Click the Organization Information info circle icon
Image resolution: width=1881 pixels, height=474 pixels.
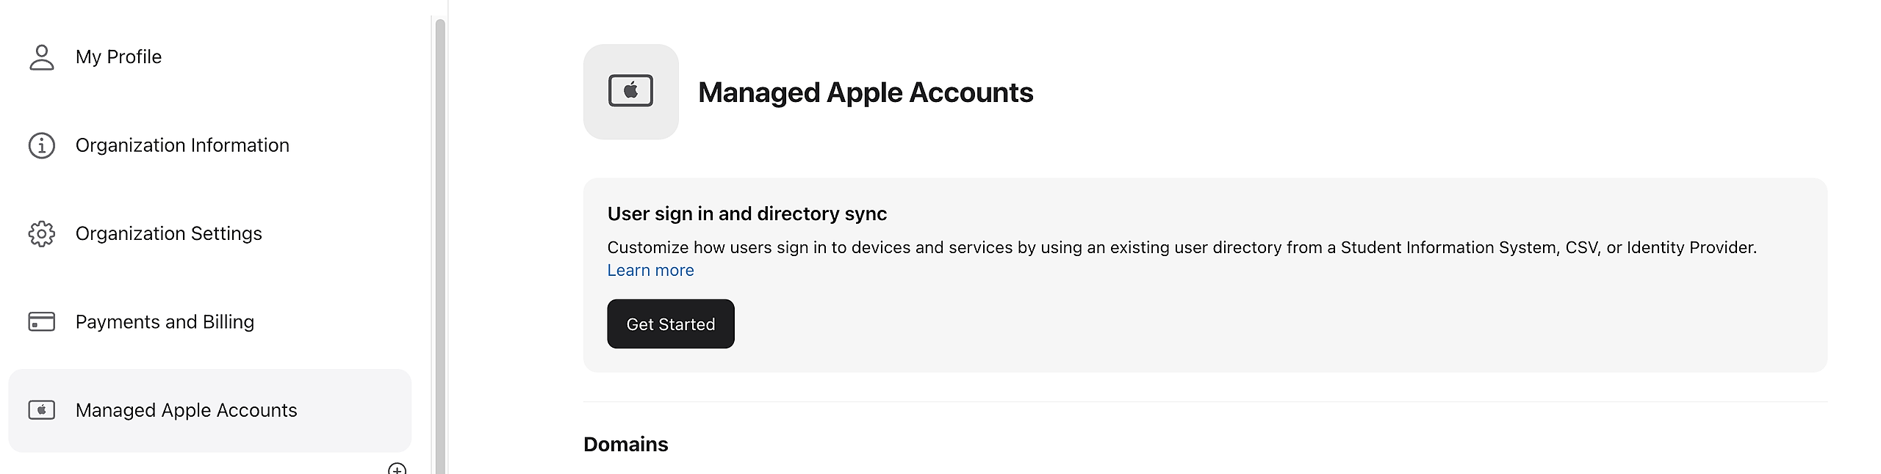pyautogui.click(x=42, y=145)
